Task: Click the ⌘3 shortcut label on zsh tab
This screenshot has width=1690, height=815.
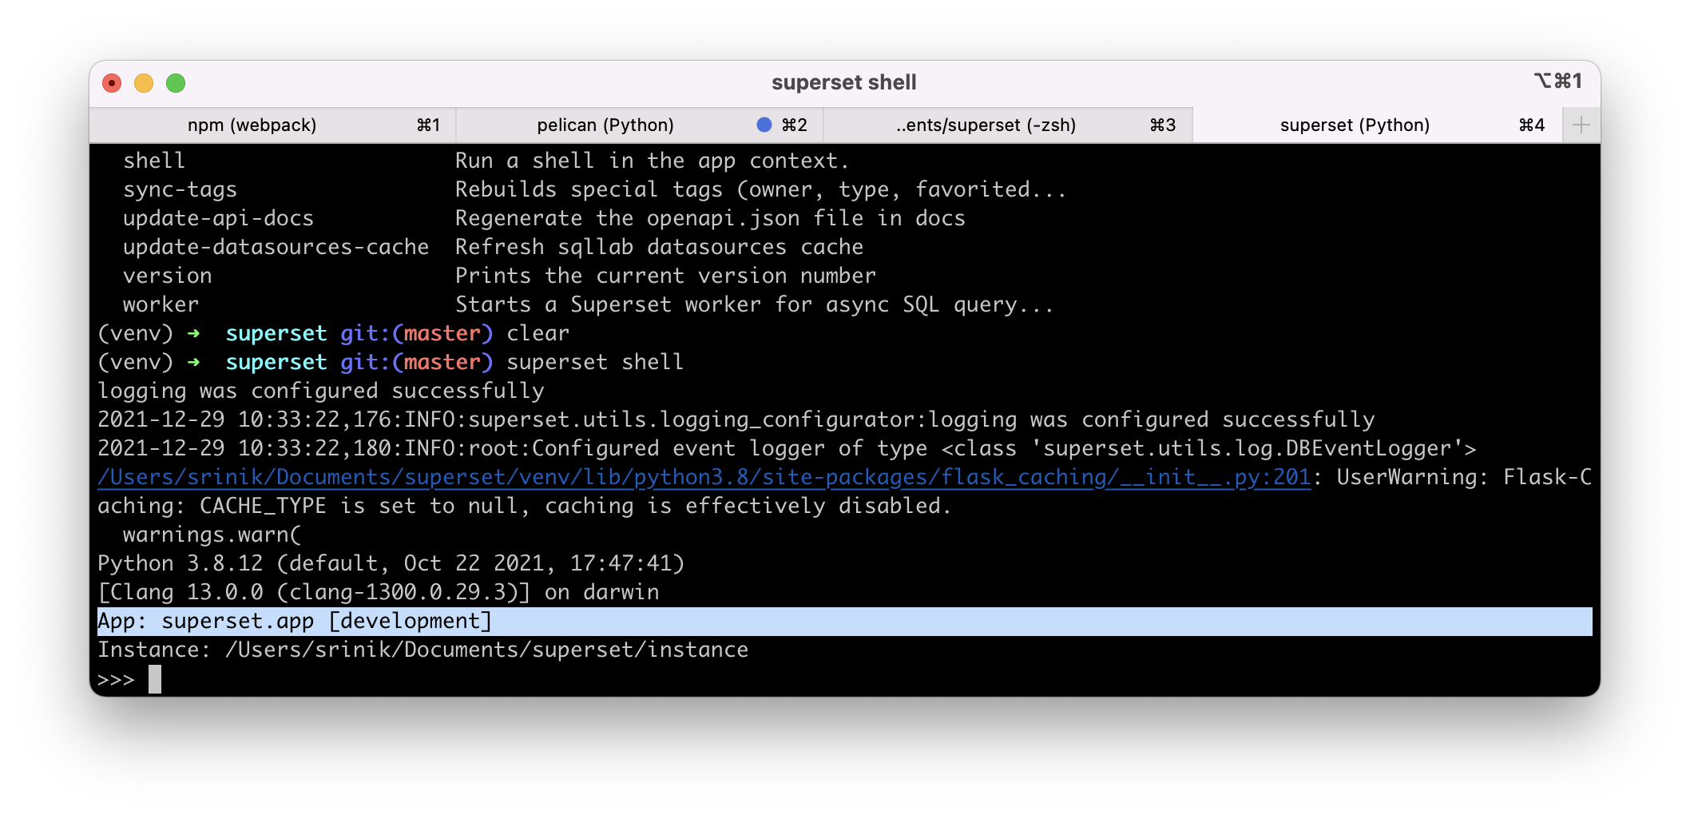Action: (x=1162, y=125)
